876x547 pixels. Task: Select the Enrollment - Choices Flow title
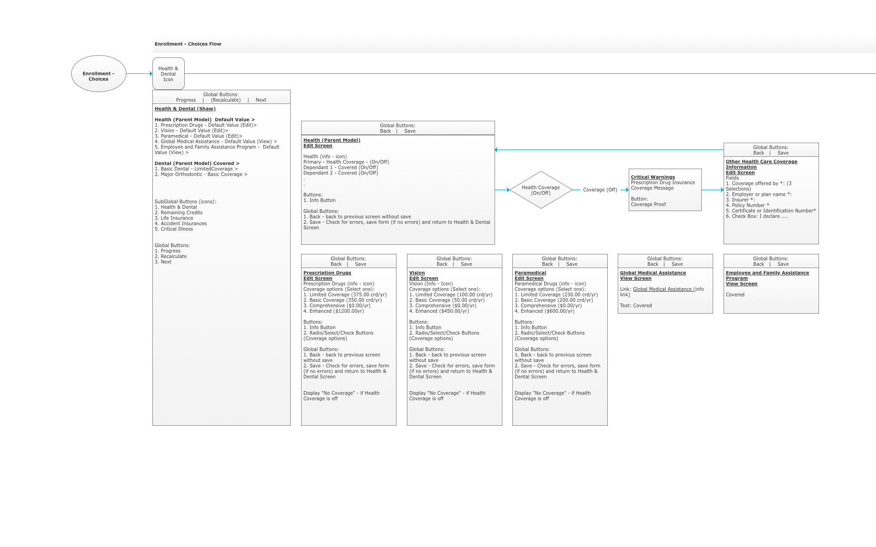(x=188, y=44)
